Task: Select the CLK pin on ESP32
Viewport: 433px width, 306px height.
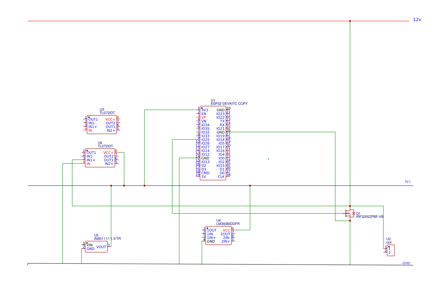Action: (221, 177)
